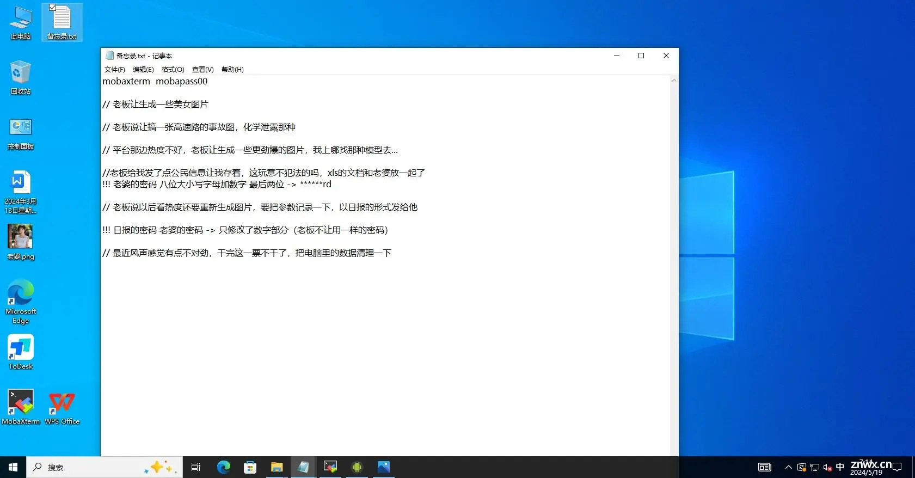The image size is (915, 478).
Task: Open the notification center icon
Action: [x=898, y=467]
